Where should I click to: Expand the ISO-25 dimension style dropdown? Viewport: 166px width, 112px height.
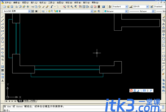[147, 7]
